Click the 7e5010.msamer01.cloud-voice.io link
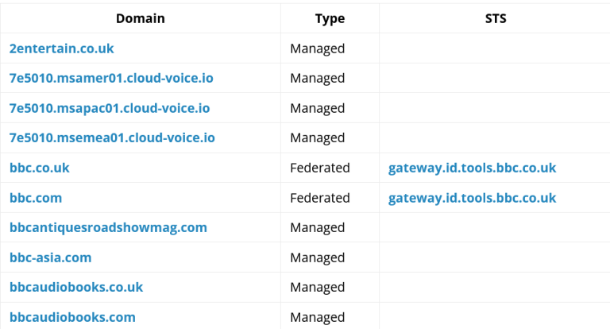Image resolution: width=610 pixels, height=329 pixels. (111, 78)
